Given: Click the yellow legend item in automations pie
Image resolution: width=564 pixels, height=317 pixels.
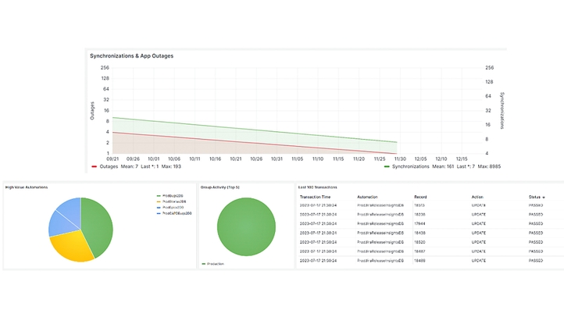Looking at the screenshot, I should click(172, 201).
